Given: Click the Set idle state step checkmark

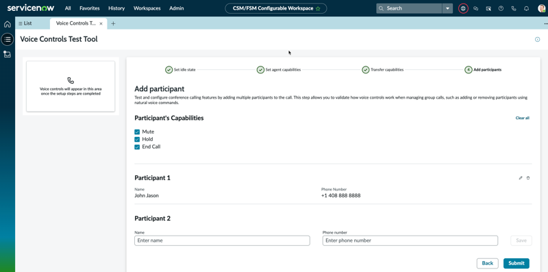Looking at the screenshot, I should tap(169, 70).
